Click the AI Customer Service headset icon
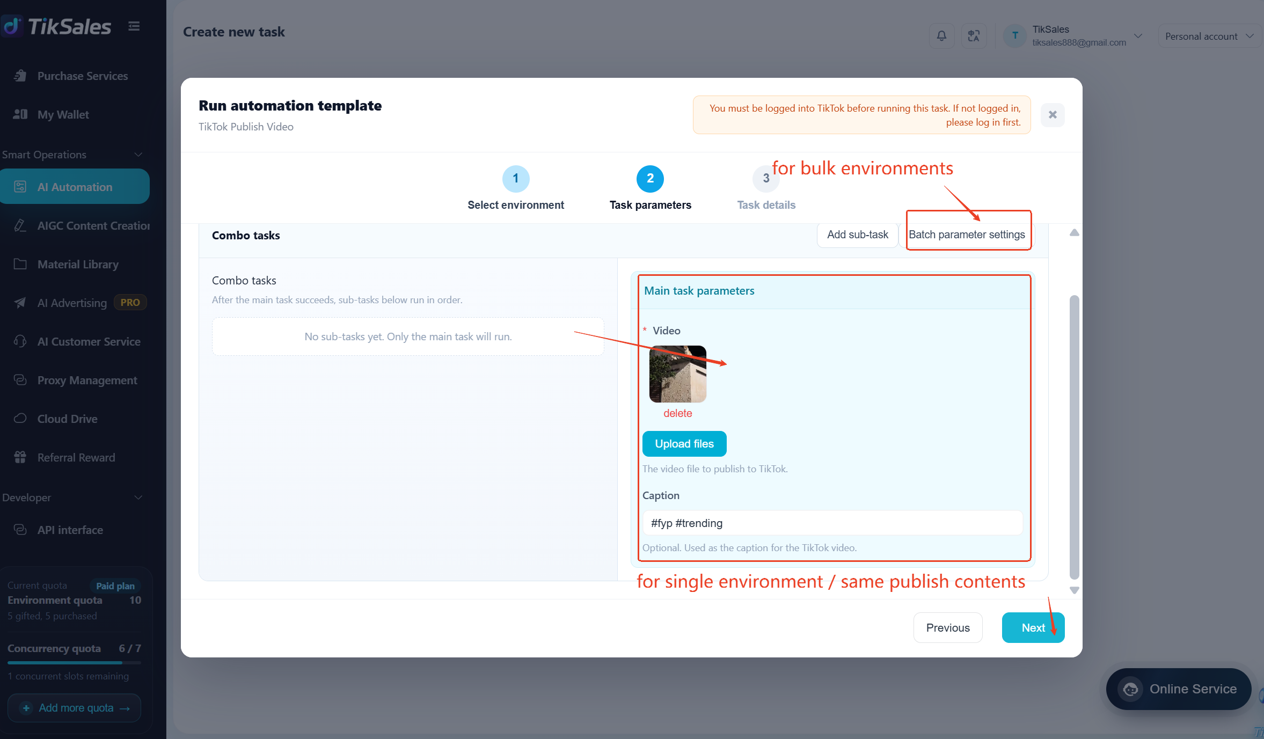Viewport: 1264px width, 739px height. (x=20, y=341)
